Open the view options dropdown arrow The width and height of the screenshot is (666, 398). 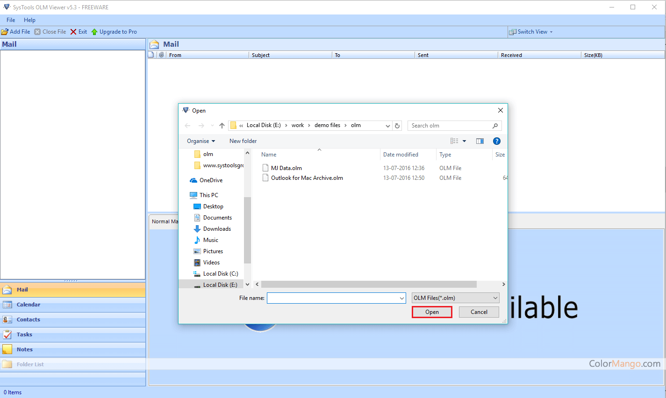[x=464, y=141]
